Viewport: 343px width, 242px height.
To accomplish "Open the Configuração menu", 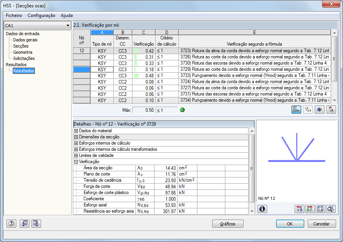I will point(41,15).
